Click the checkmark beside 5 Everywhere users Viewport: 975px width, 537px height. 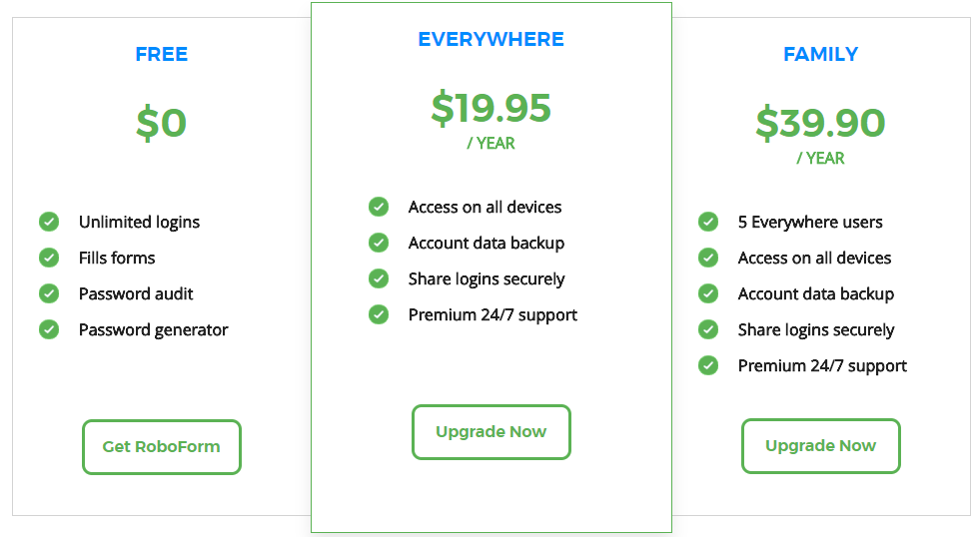708,222
